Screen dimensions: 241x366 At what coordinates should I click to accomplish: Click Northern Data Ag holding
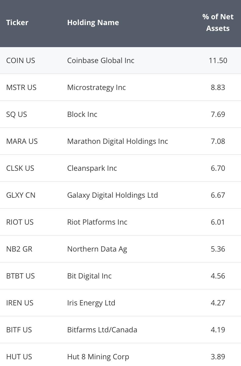[97, 249]
